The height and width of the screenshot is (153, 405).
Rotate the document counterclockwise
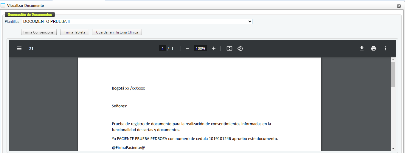(x=240, y=48)
